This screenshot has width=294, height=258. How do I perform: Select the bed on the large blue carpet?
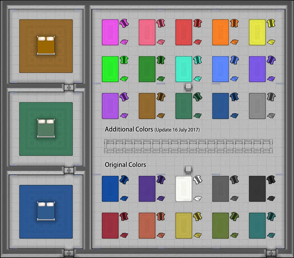click(x=46, y=211)
